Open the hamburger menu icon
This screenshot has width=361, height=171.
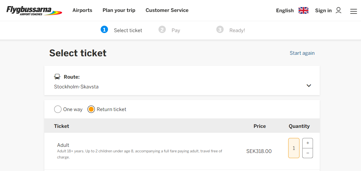tap(353, 11)
